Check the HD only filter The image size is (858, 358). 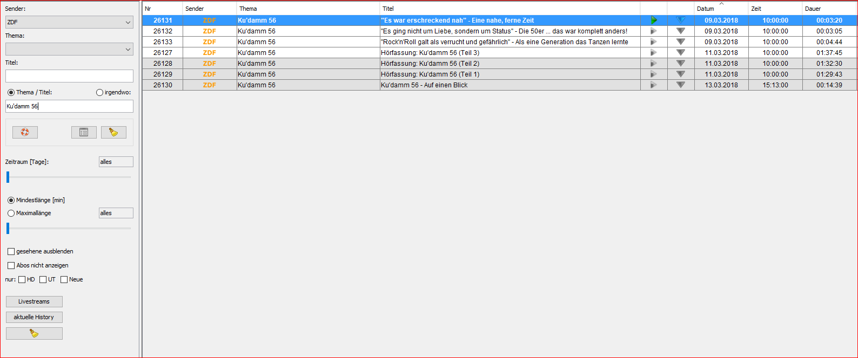click(22, 279)
